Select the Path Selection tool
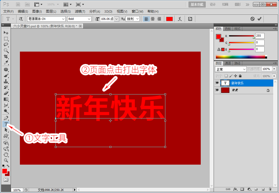279x193 pixels. (x=6, y=130)
